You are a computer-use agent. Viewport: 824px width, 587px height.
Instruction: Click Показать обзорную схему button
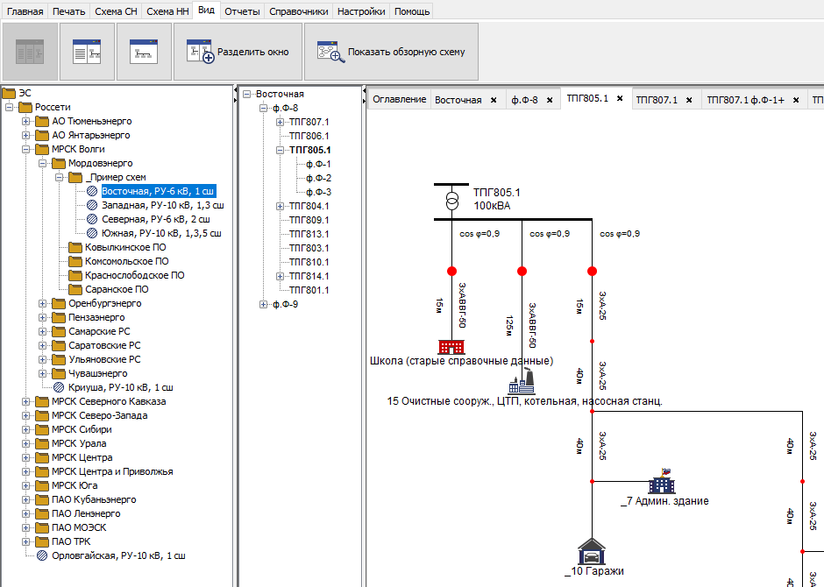(x=391, y=52)
